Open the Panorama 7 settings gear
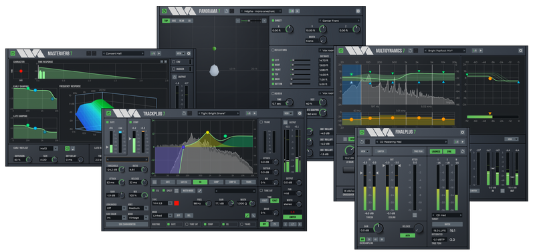This screenshot has width=535, height=252. pos(358,11)
